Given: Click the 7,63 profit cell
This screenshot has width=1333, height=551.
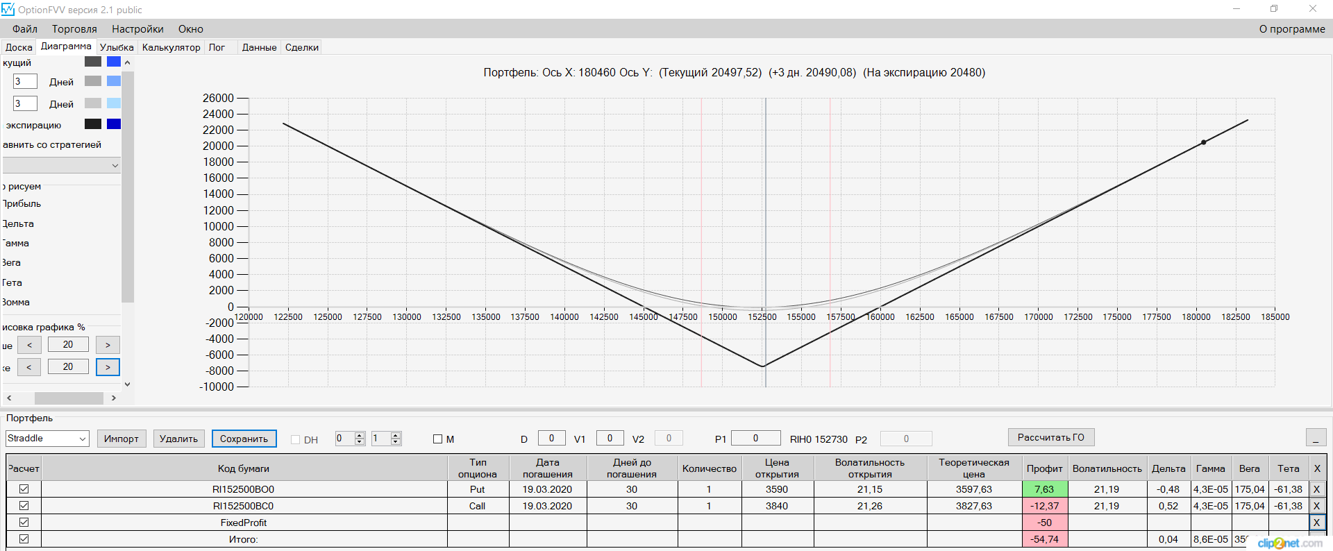Looking at the screenshot, I should coord(1044,489).
